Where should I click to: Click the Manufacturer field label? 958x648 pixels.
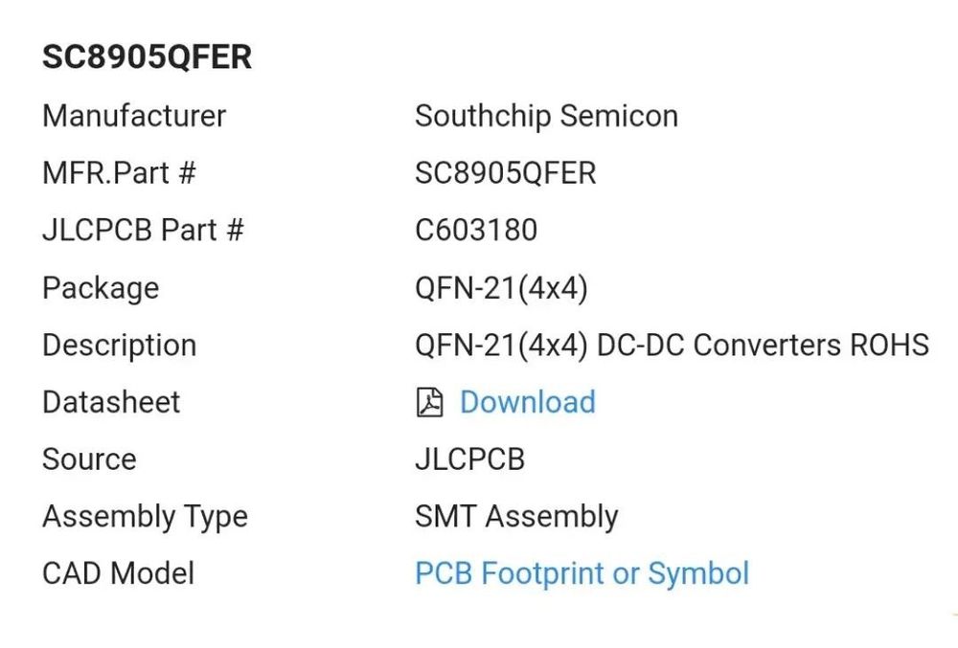point(134,116)
